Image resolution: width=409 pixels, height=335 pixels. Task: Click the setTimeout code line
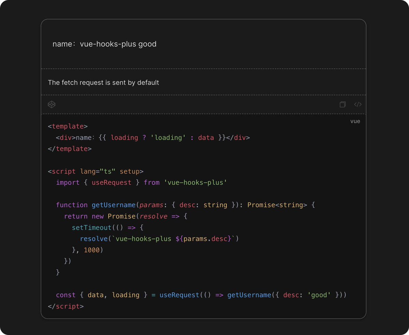pos(108,227)
